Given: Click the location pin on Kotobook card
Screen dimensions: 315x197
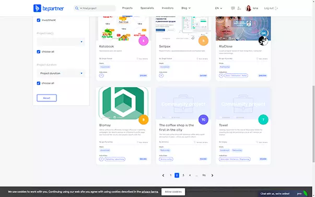Looking at the screenshot, I should click(137, 59).
